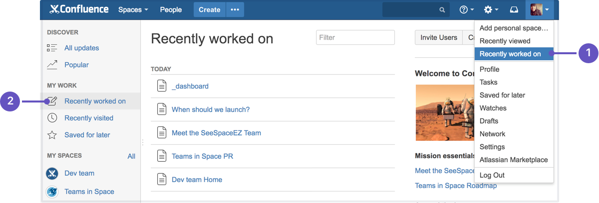Choose Log Out from user menu
Viewport: 599px width, 203px height.
tap(514, 175)
